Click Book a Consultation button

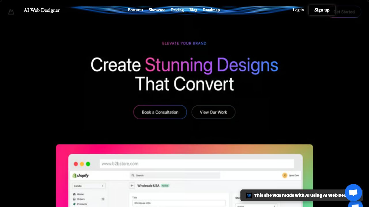click(x=160, y=112)
